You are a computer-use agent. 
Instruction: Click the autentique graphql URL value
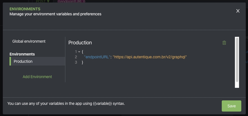tap(149, 57)
